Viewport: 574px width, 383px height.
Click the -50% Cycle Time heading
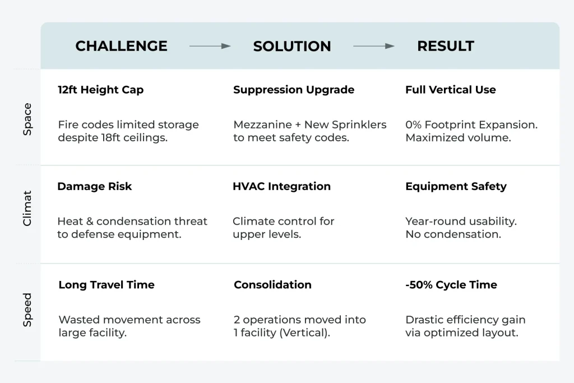pyautogui.click(x=451, y=284)
